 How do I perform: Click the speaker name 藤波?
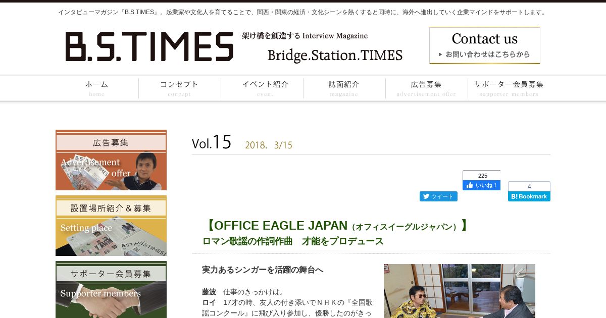click(209, 292)
